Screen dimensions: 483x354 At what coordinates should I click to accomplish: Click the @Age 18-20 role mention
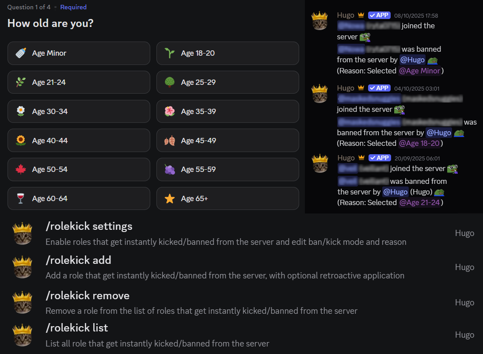[x=420, y=143]
